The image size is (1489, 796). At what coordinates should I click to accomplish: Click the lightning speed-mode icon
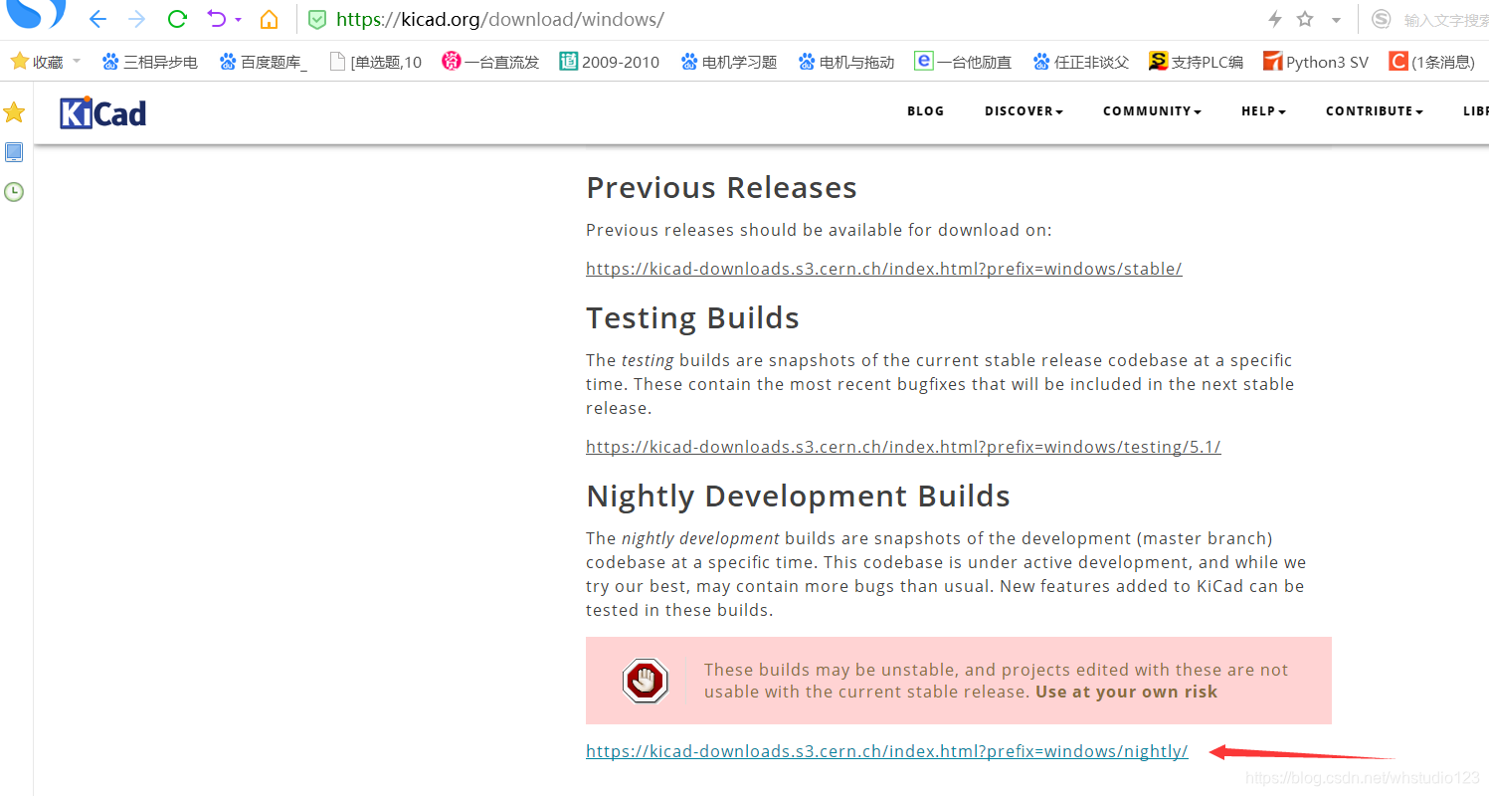click(x=1275, y=19)
